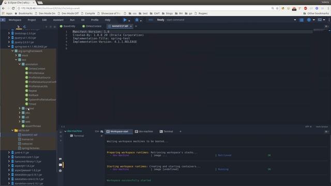Open the Assistant menu
The width and height of the screenshot is (331, 186).
[x=58, y=20]
